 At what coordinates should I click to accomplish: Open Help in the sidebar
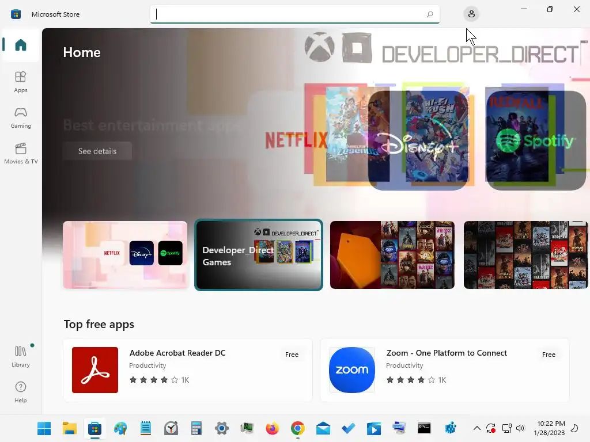21,392
